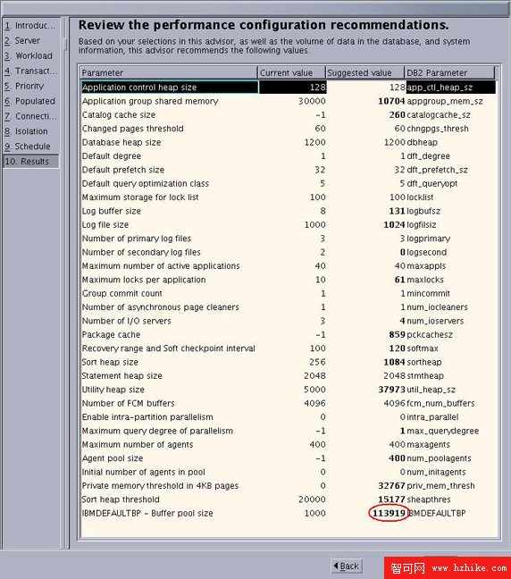This screenshot has width=511, height=579.
Task: Sort by the Parameter column header
Action: tap(169, 72)
